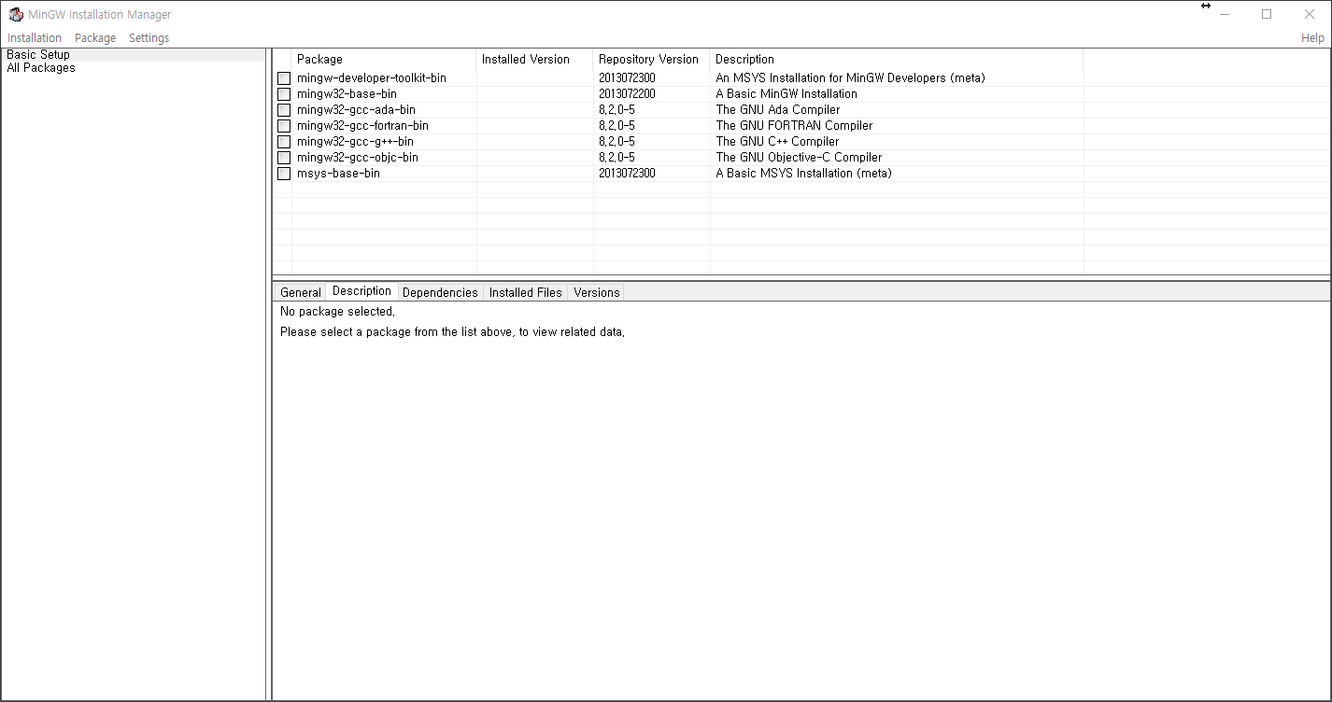Open the Settings menu
Image resolution: width=1332 pixels, height=702 pixels.
(x=149, y=38)
